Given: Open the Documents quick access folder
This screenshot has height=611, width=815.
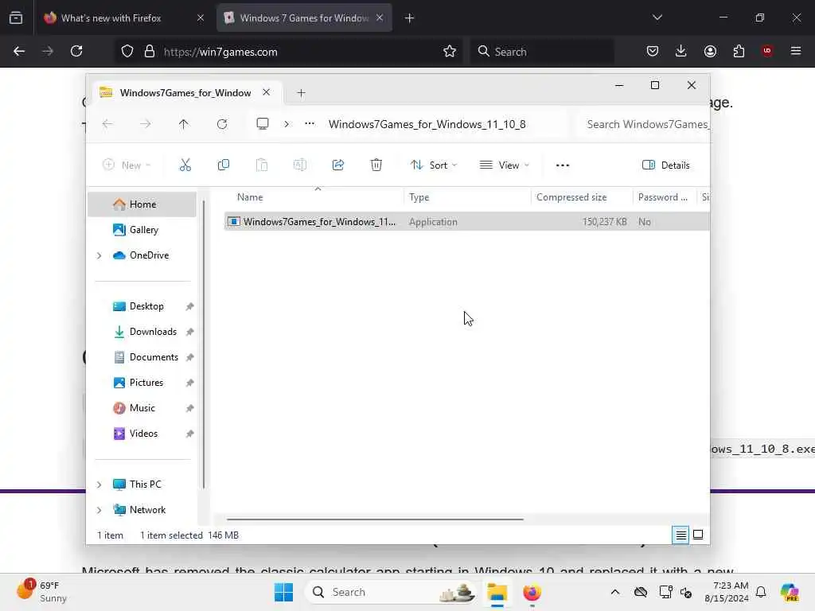Looking at the screenshot, I should click(154, 357).
